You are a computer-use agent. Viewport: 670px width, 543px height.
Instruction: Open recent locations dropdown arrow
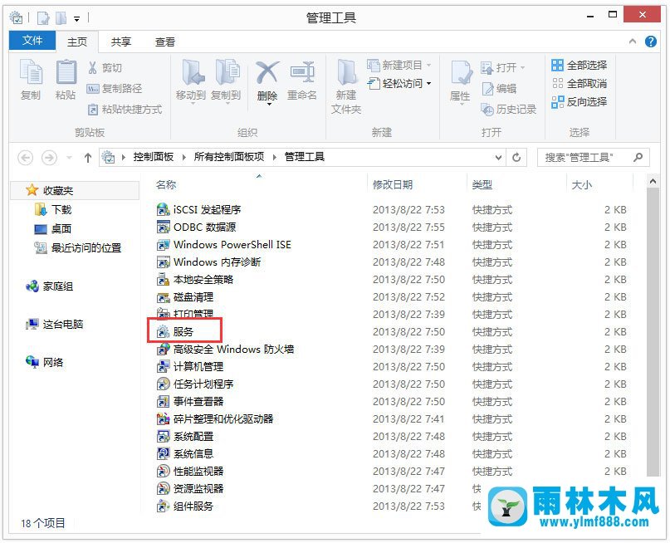click(x=69, y=158)
